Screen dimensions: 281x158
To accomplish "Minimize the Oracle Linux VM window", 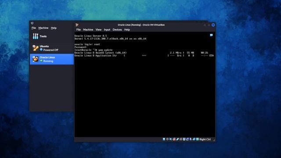I will (x=205, y=25).
